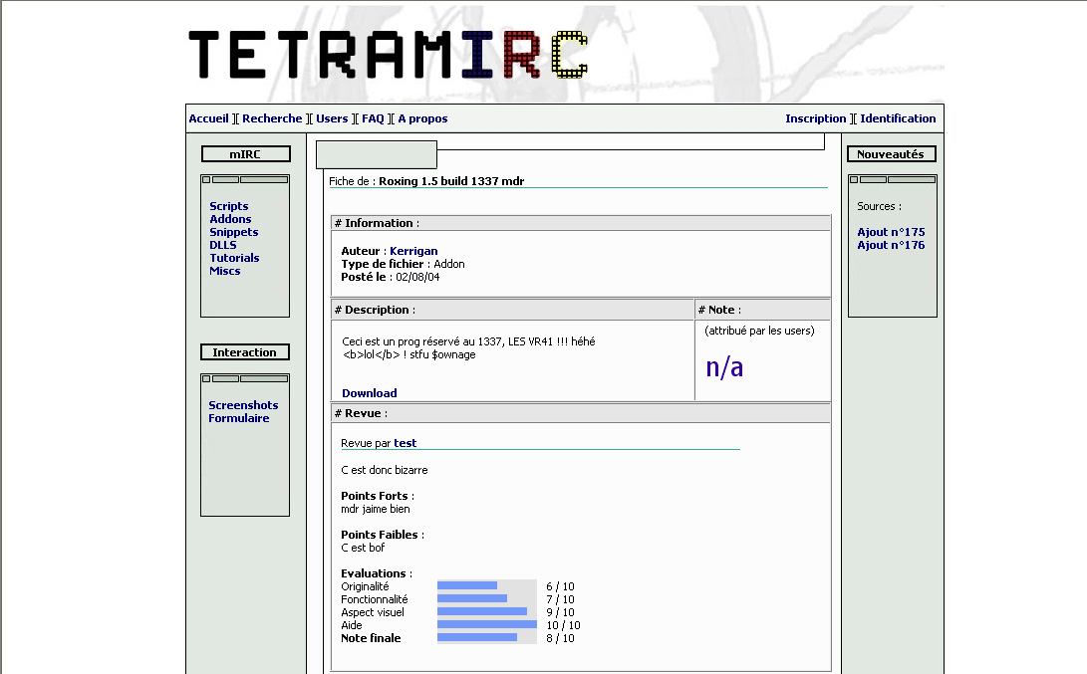Click the 'Type de fichier : Addon' text
This screenshot has height=674, width=1087.
[403, 264]
